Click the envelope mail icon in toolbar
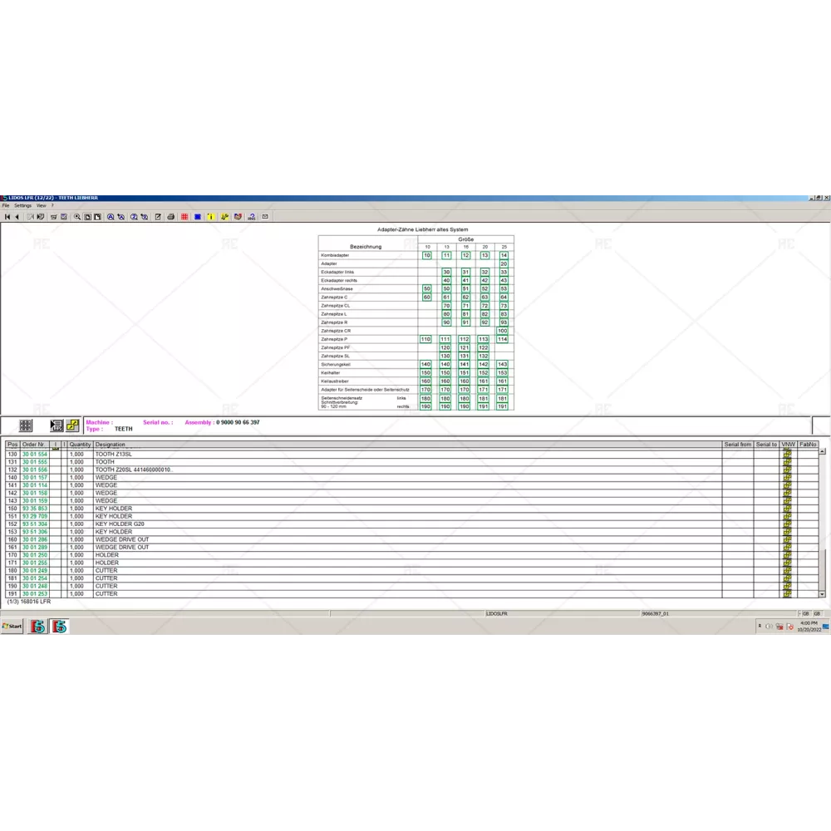The height and width of the screenshot is (831, 831). click(265, 217)
